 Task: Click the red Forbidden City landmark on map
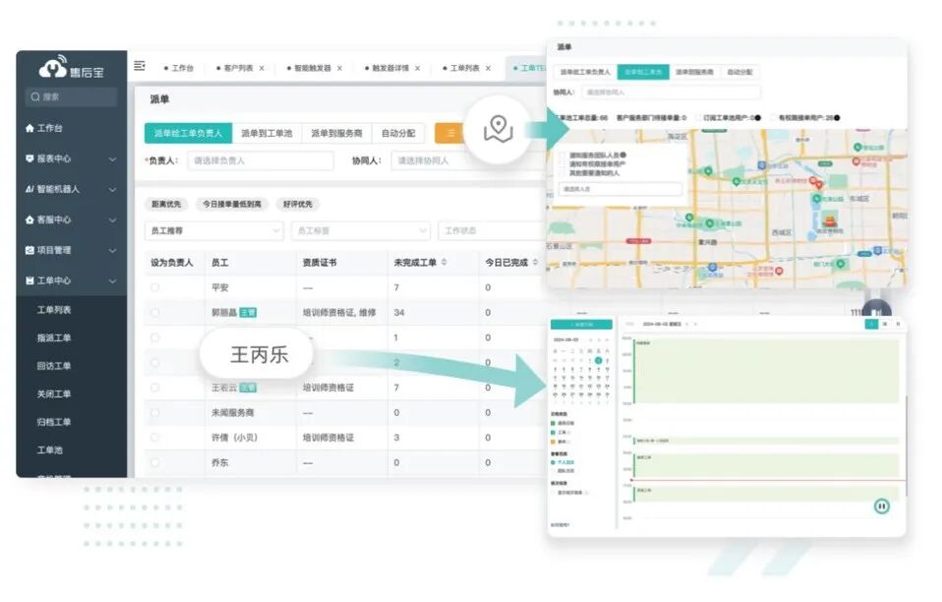point(830,220)
